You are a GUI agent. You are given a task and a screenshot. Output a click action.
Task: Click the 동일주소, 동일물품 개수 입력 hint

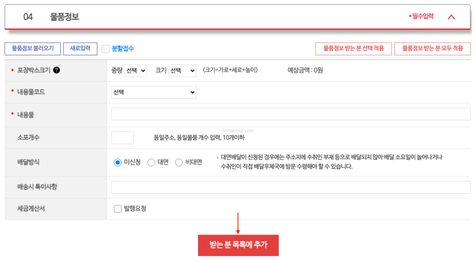tap(199, 138)
